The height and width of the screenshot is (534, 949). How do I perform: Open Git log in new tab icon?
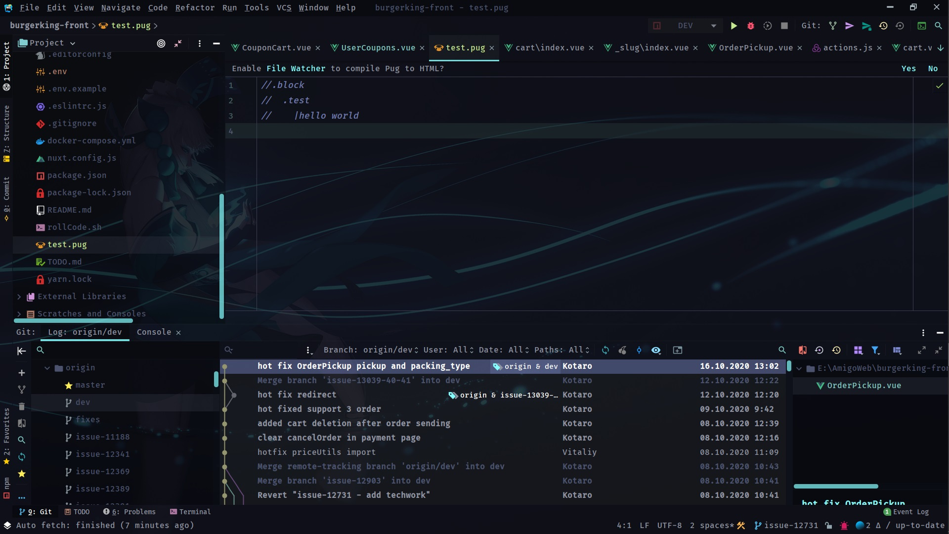pos(678,350)
